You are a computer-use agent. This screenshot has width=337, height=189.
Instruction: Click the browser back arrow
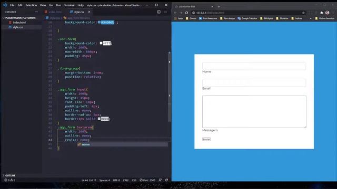[x=175, y=13]
